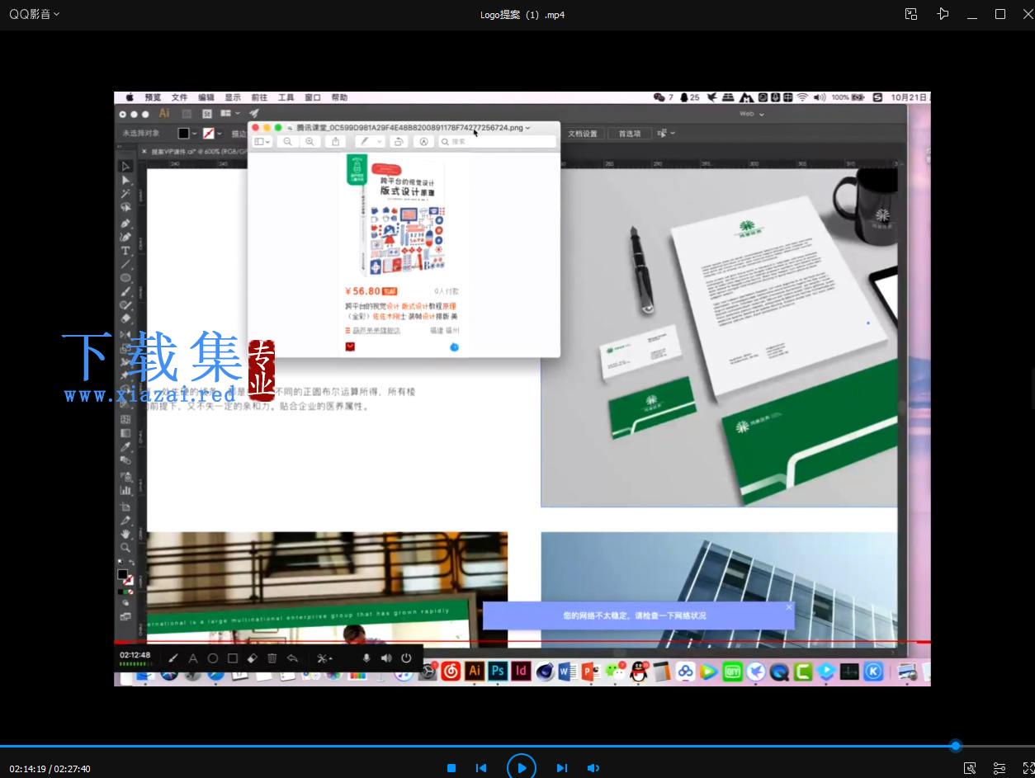This screenshot has width=1035, height=778.
Task: Select the recorder rectangle annotation tool
Action: click(233, 658)
